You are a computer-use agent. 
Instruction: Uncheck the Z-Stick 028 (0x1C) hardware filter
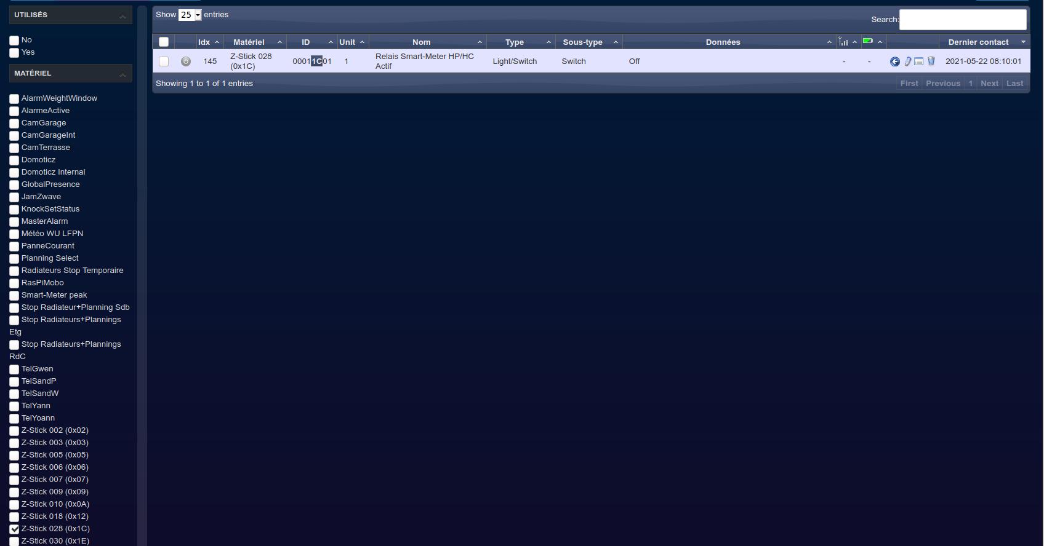pos(14,529)
